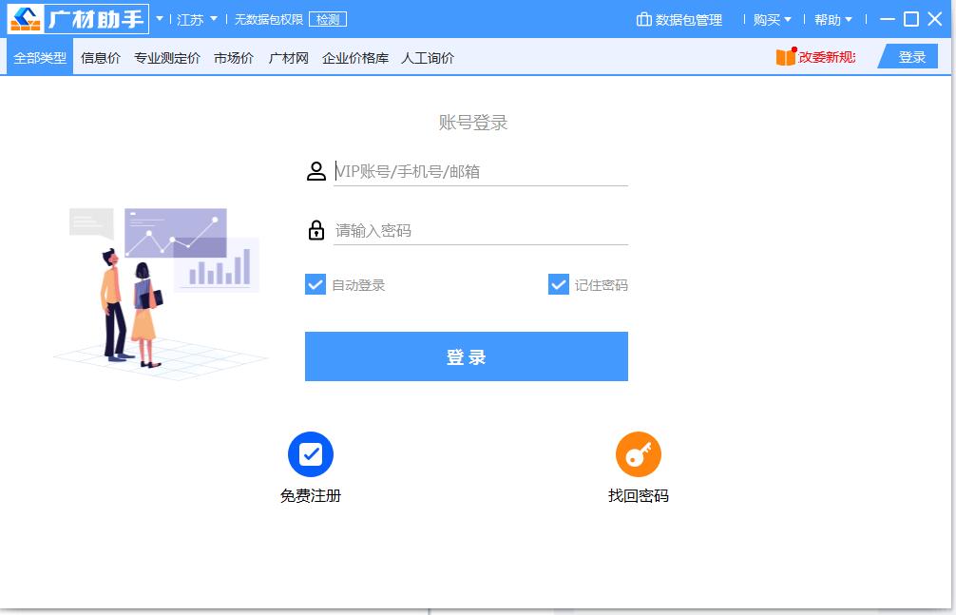The width and height of the screenshot is (956, 615).
Task: Toggle automatic login off
Action: pos(315,284)
